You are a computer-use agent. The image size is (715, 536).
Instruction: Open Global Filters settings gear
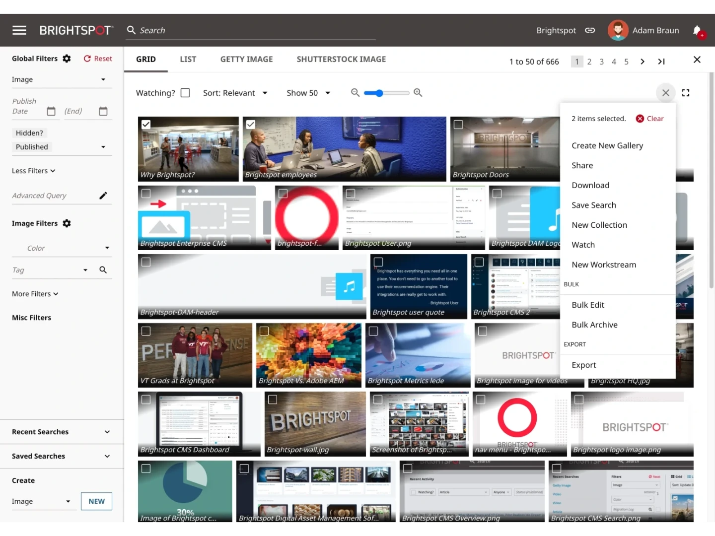[x=67, y=59]
